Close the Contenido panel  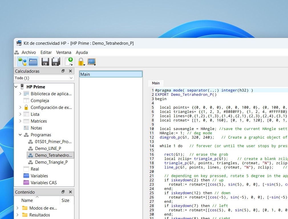tap(70, 192)
